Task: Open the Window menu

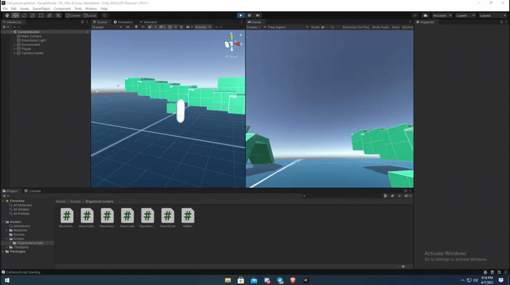Action: (91, 9)
